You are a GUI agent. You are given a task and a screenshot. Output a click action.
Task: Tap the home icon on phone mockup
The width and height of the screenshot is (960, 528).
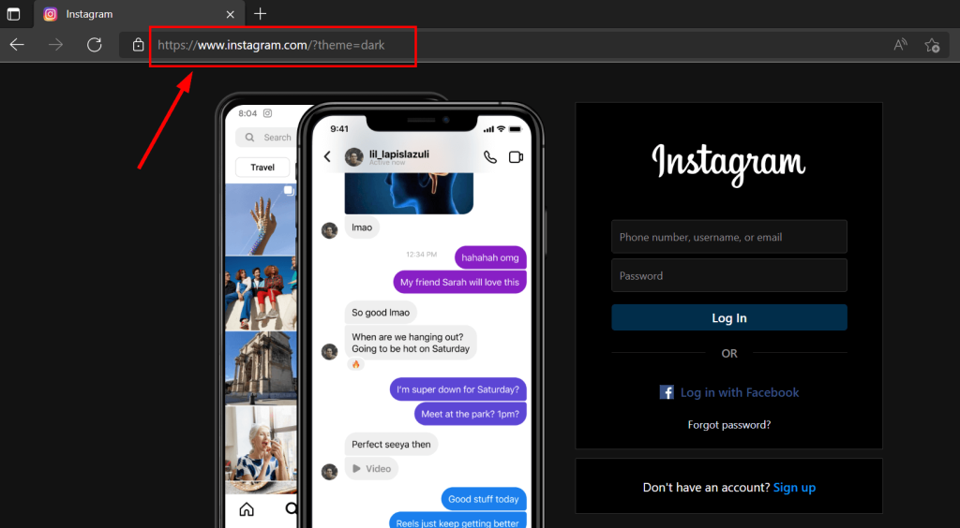click(x=247, y=509)
